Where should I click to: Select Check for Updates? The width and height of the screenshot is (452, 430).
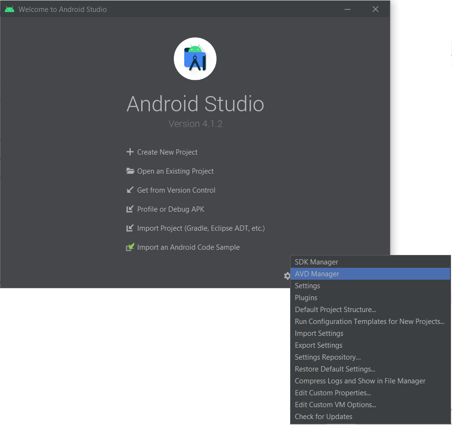[x=370, y=416]
